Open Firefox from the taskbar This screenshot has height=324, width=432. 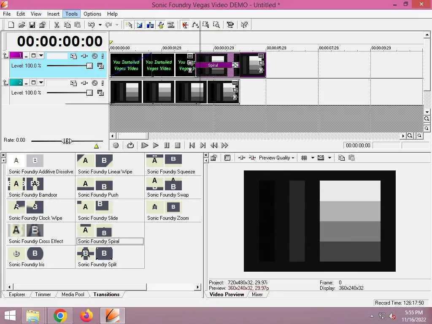click(86, 316)
